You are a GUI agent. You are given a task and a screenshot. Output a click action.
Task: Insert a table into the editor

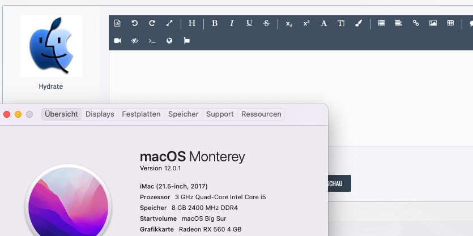point(450,23)
